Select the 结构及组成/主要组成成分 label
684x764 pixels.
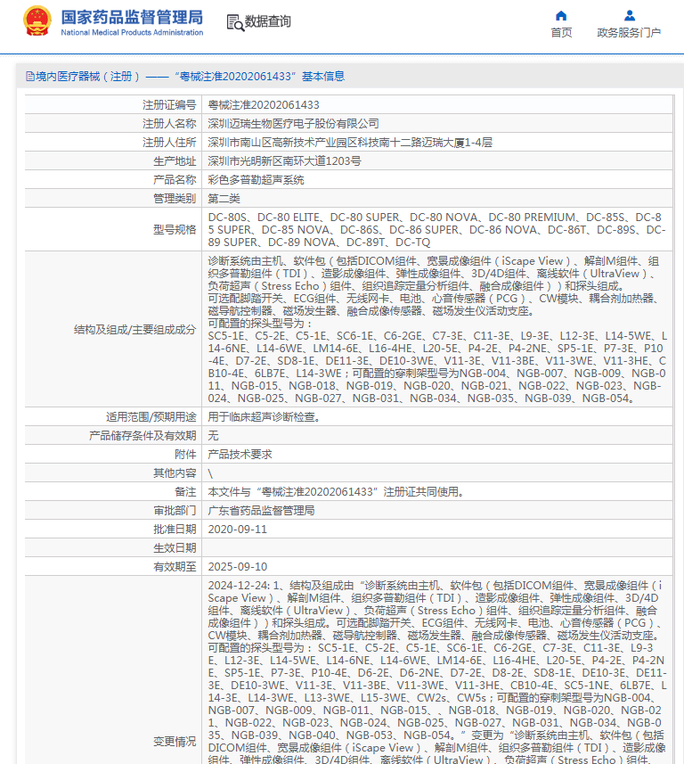134,330
